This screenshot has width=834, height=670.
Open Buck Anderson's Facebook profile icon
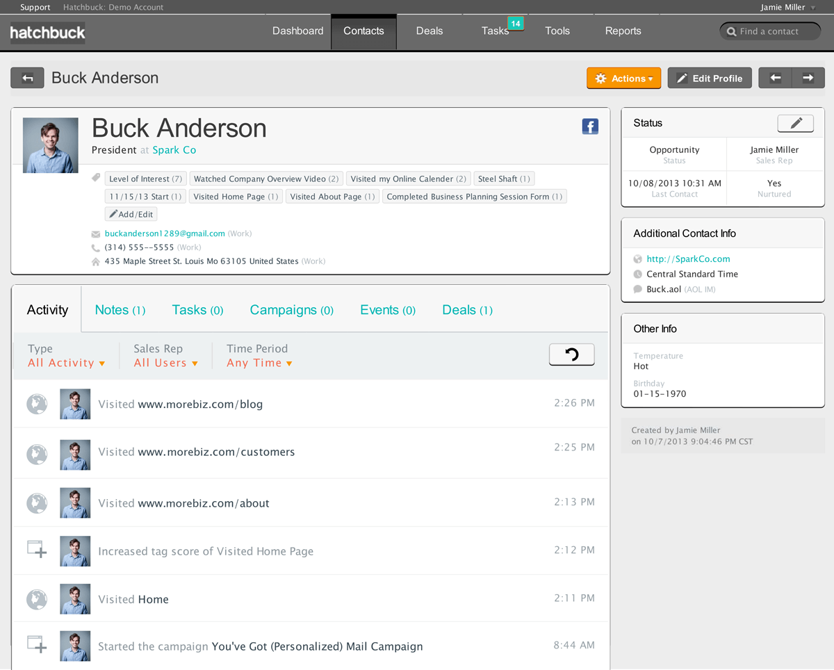tap(590, 126)
